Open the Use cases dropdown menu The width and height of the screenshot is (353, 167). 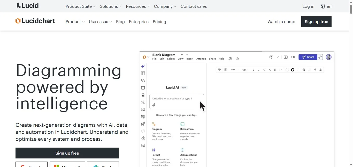(100, 22)
